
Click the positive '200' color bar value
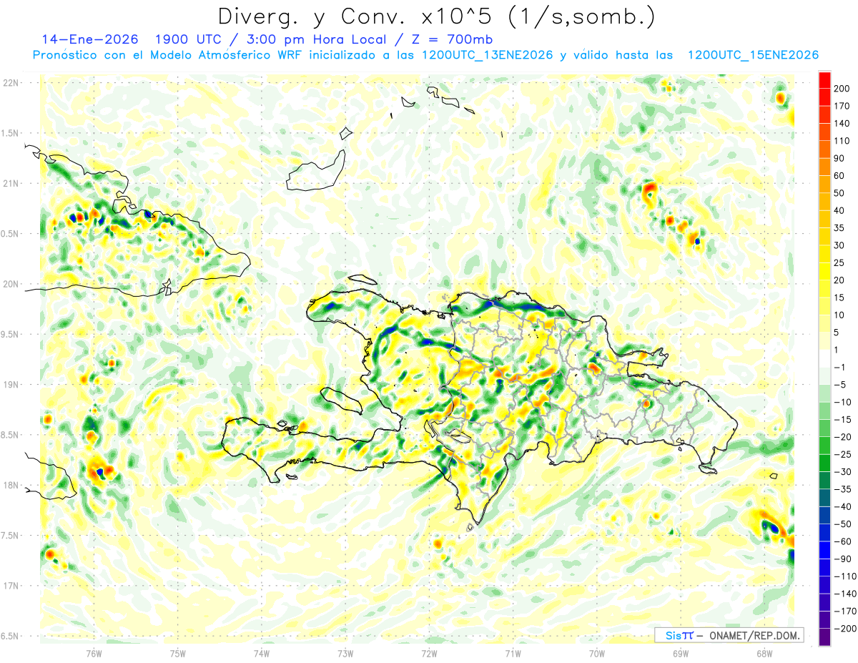[841, 88]
